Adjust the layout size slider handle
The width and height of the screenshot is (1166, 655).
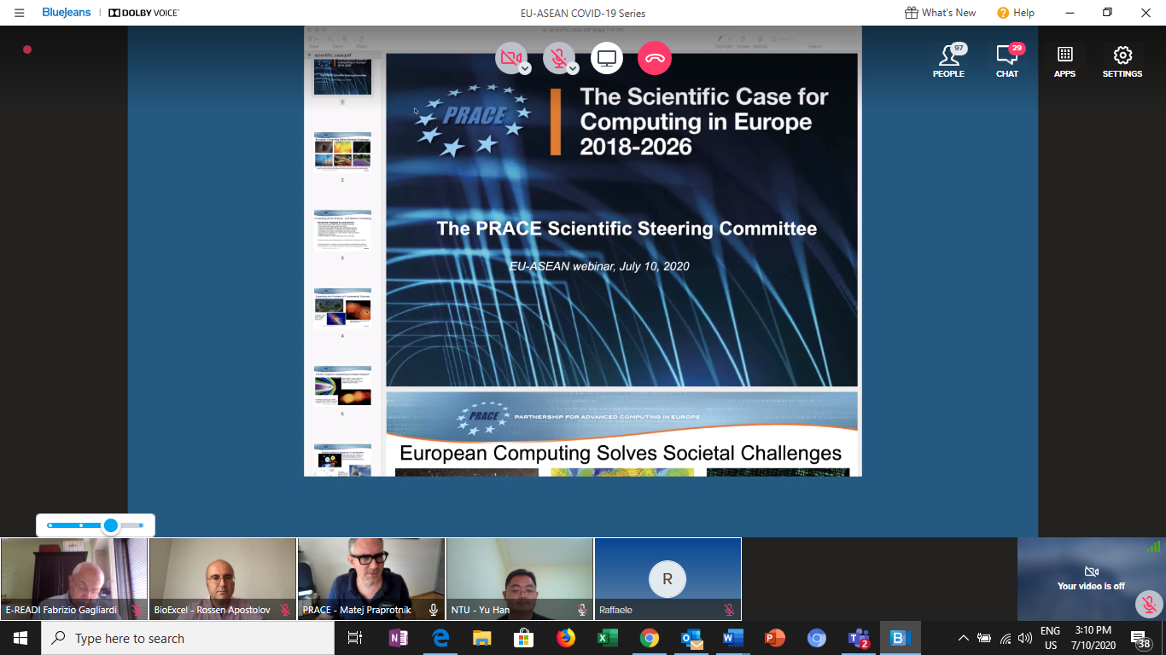(x=111, y=525)
